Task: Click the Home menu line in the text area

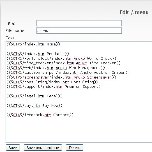Action: tap(33, 44)
